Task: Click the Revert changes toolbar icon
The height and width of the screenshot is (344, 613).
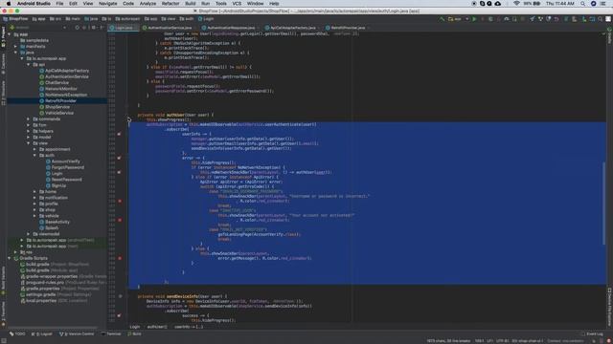Action: [x=556, y=19]
